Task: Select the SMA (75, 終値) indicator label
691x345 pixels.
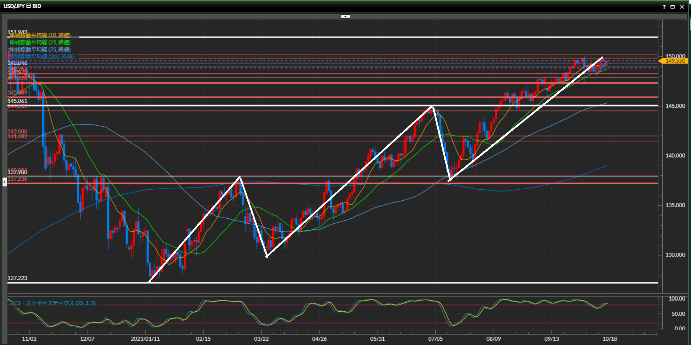Action: [x=40, y=50]
